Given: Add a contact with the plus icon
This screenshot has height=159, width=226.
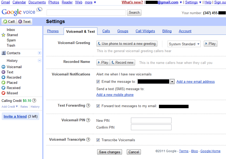Looking at the screenshot, I should (x=40, y=53).
